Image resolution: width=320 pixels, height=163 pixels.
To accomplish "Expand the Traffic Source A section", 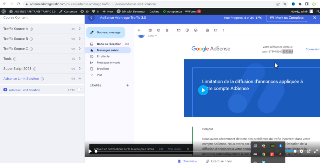I will click(x=80, y=29).
